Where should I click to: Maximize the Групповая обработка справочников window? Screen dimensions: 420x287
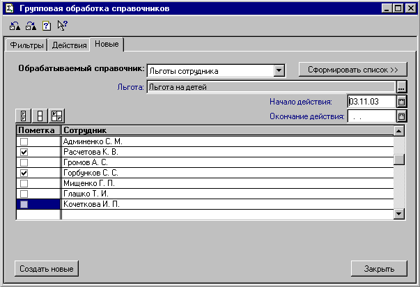(x=398, y=8)
